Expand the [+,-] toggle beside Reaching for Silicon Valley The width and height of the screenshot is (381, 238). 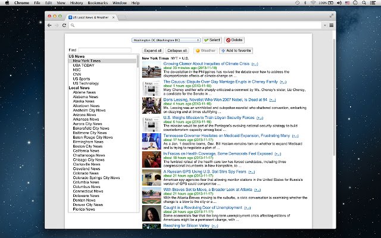pos(215,226)
